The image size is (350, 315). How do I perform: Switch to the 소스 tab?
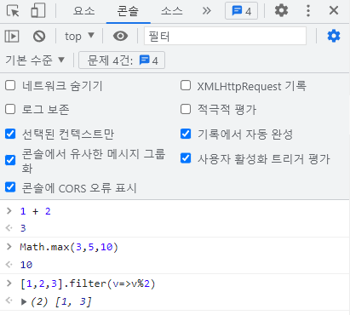click(172, 11)
